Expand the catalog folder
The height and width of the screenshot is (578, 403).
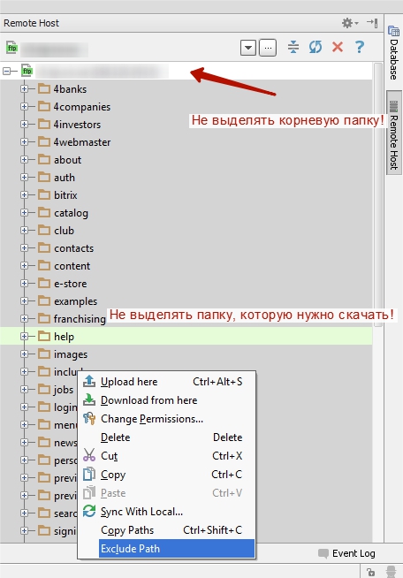(24, 212)
